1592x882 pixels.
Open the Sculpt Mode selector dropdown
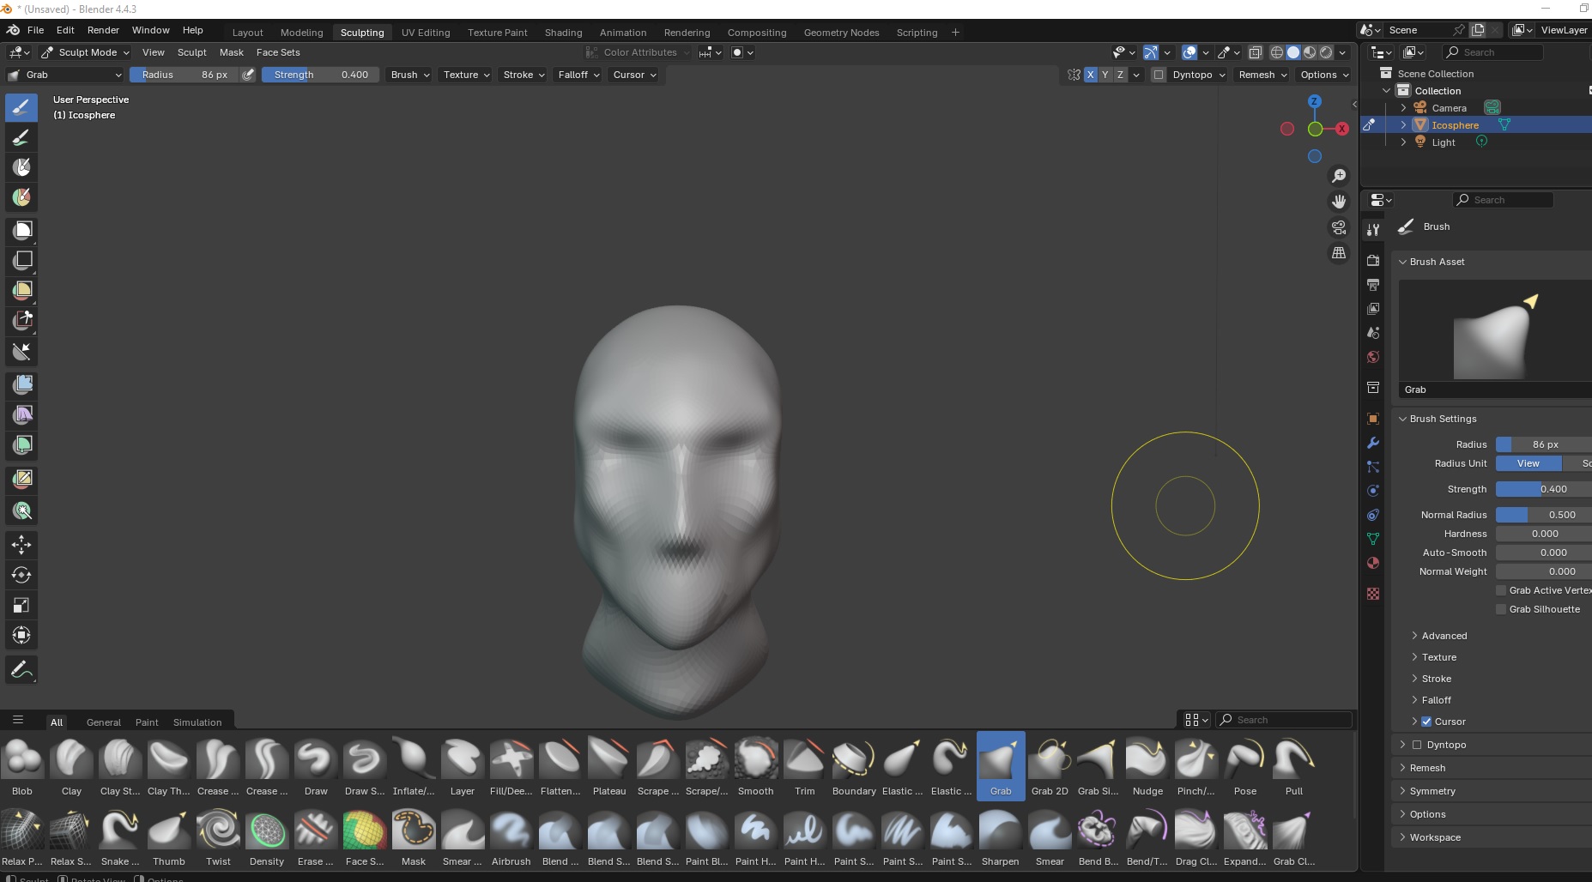(x=86, y=52)
